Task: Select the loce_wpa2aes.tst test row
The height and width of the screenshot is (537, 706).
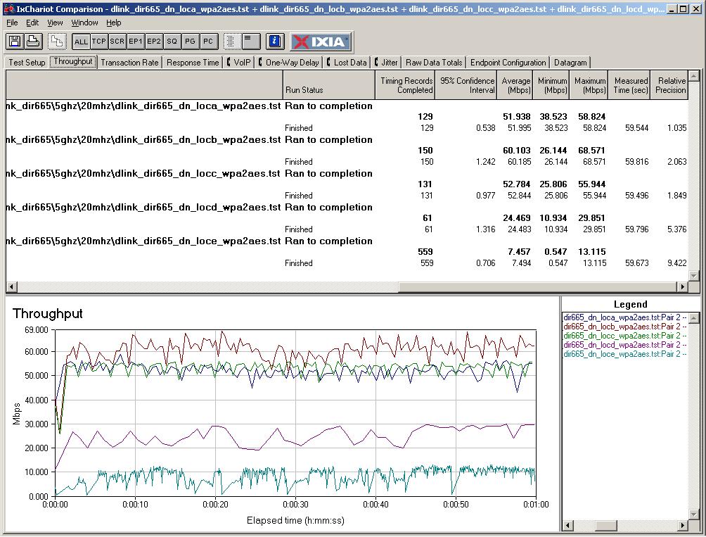Action: point(347,241)
